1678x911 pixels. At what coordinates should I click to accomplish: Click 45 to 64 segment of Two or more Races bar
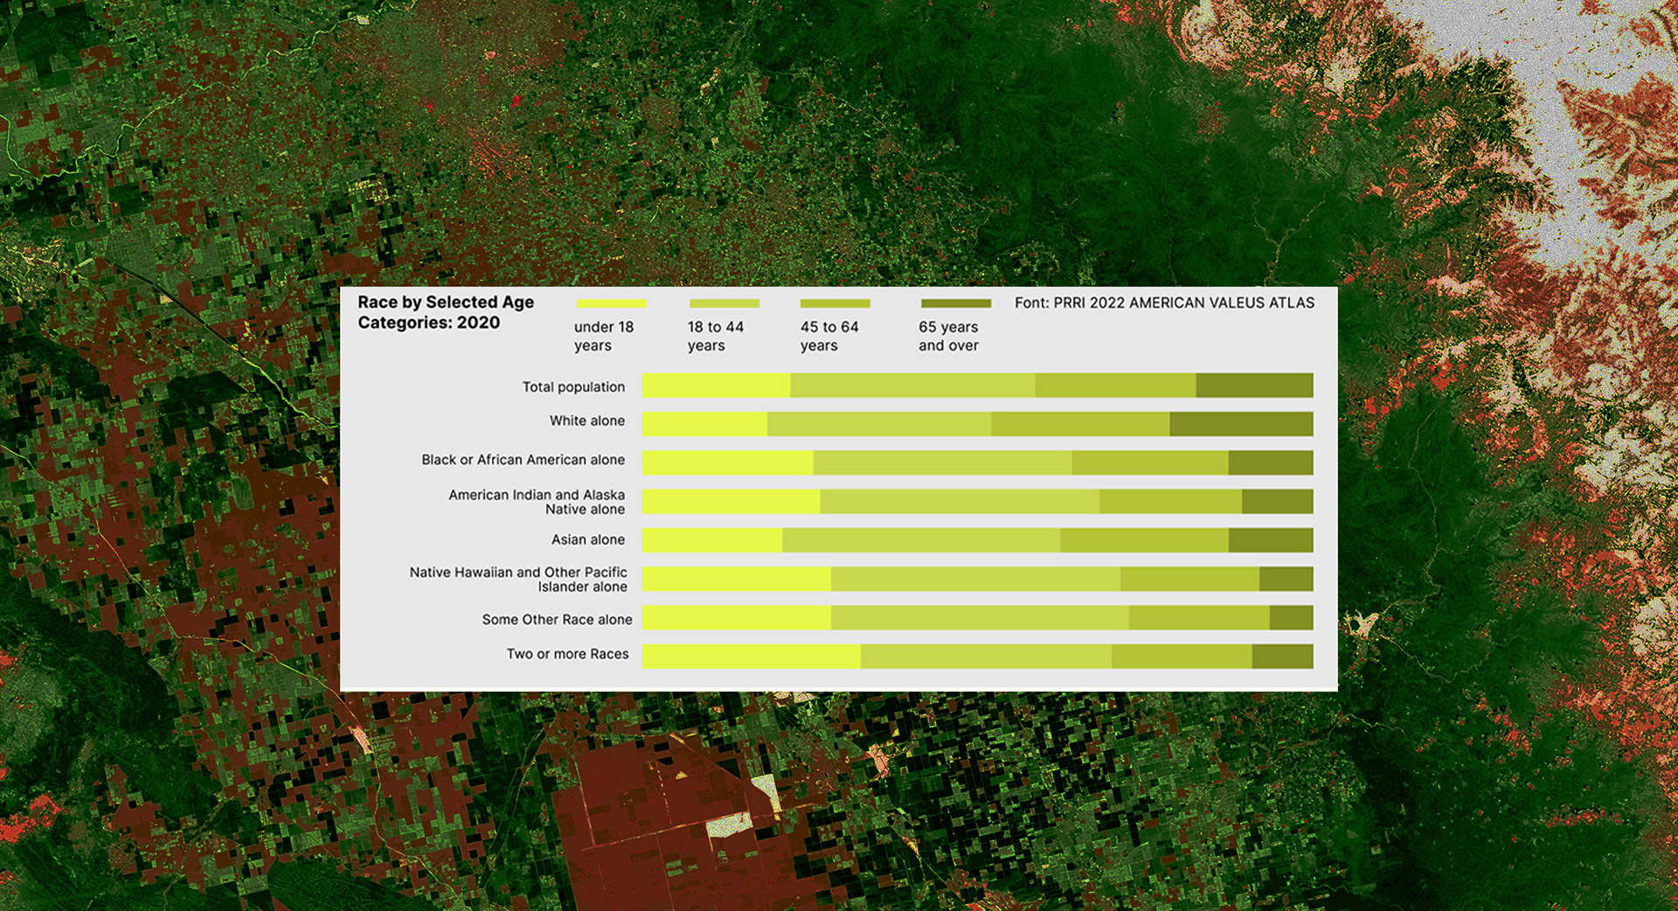coord(1182,656)
